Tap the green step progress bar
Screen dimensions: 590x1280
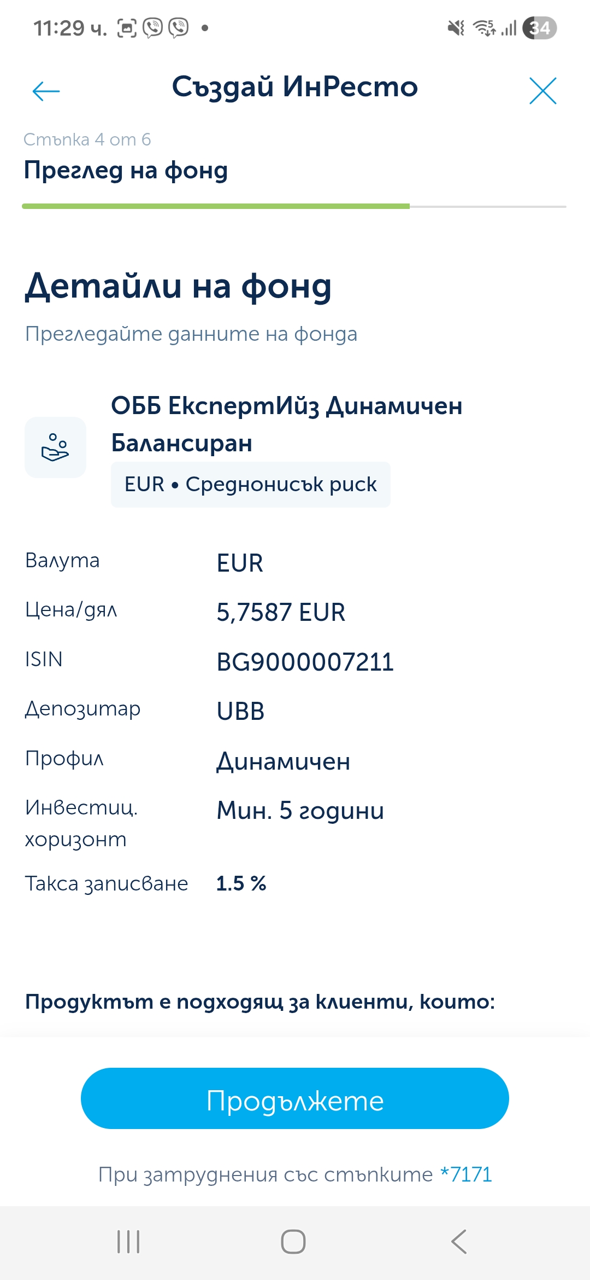point(216,206)
